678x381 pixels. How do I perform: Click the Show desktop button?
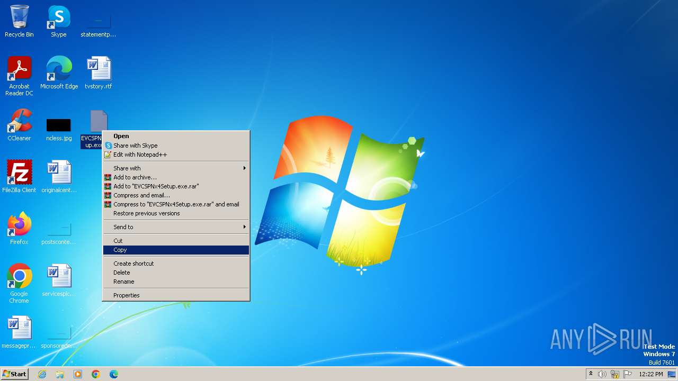(x=672, y=374)
